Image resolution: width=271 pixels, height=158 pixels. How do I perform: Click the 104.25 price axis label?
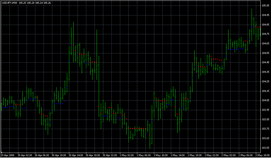[x=265, y=82]
